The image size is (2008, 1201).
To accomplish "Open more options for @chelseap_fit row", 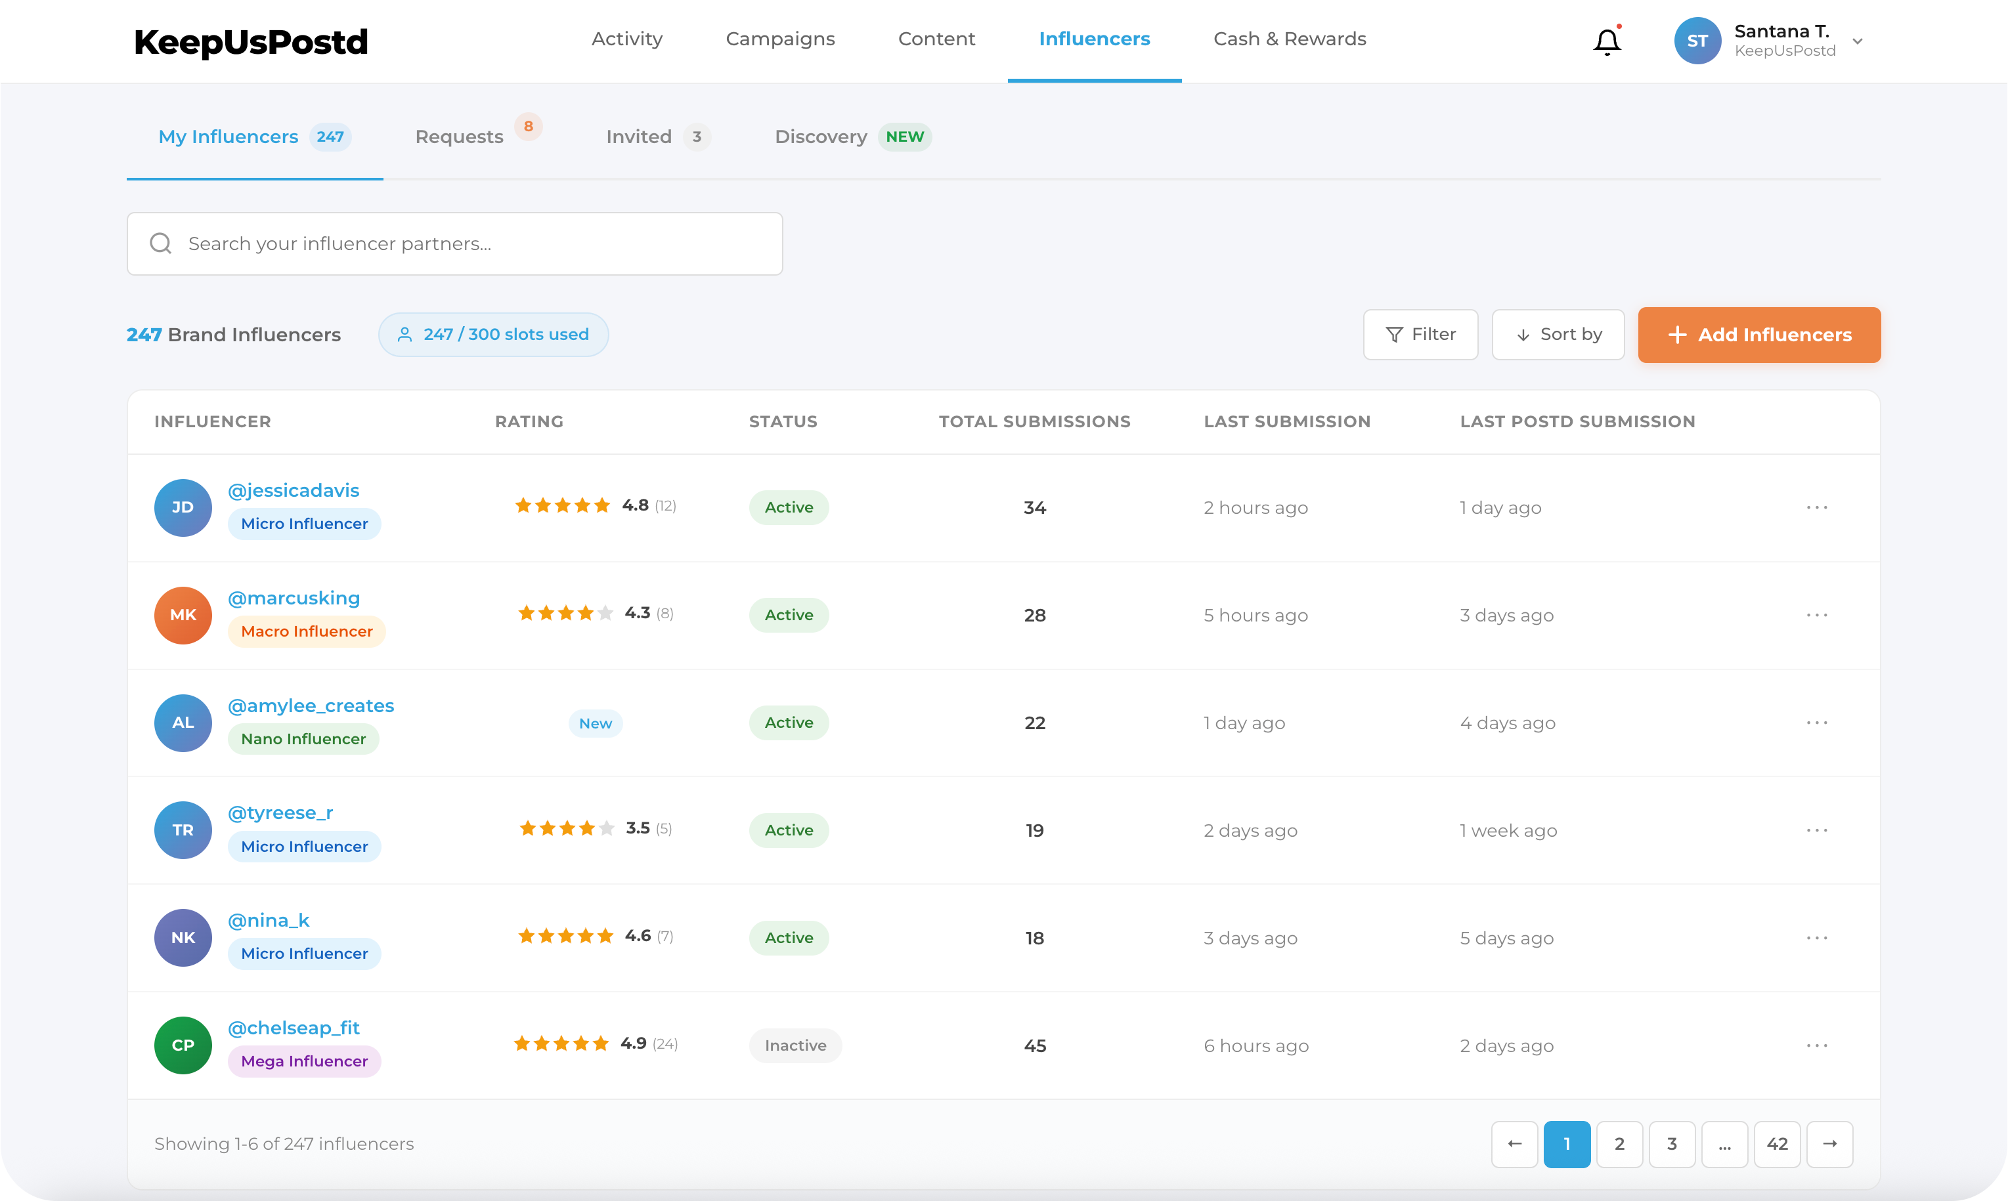I will tap(1816, 1045).
